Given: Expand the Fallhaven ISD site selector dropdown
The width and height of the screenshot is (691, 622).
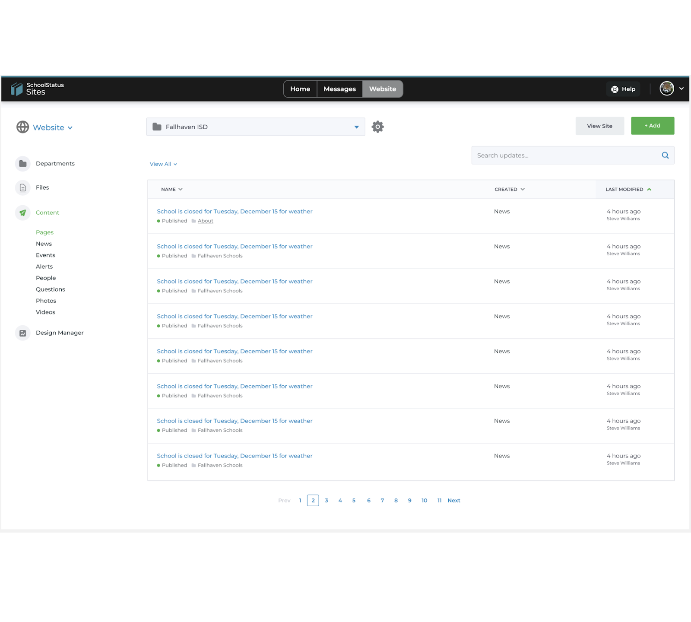Looking at the screenshot, I should click(x=356, y=127).
